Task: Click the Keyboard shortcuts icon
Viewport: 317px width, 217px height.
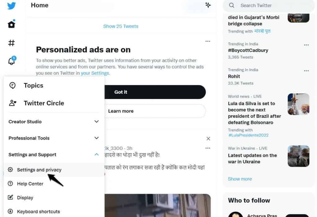Action: 11,211
